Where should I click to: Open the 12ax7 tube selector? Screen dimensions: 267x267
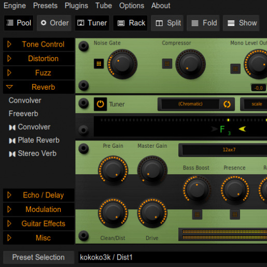point(224,150)
